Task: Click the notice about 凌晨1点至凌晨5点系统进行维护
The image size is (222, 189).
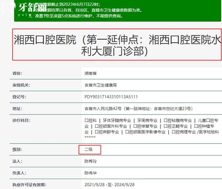Action: click(x=76, y=16)
